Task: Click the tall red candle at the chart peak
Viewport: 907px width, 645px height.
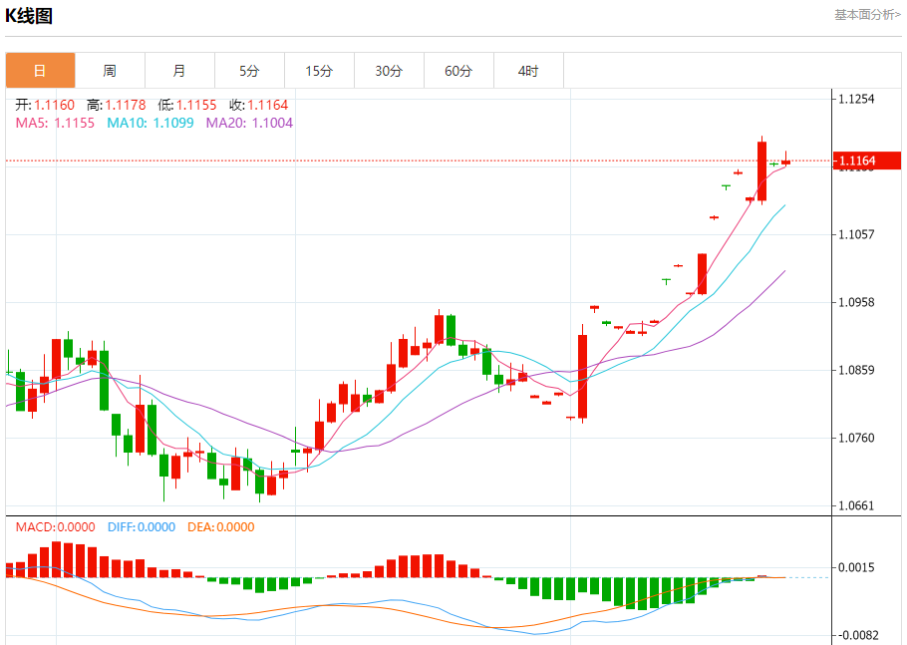Action: (x=761, y=170)
